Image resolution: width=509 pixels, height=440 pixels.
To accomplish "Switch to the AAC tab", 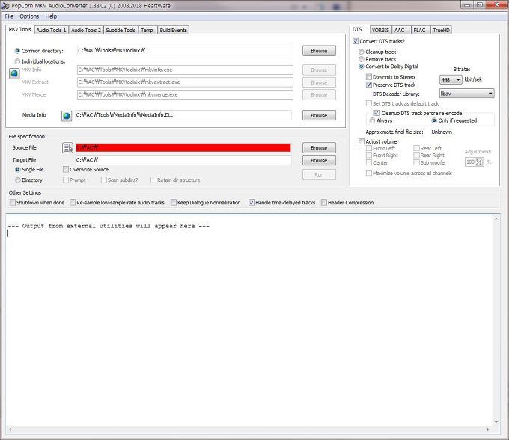I will pyautogui.click(x=400, y=30).
